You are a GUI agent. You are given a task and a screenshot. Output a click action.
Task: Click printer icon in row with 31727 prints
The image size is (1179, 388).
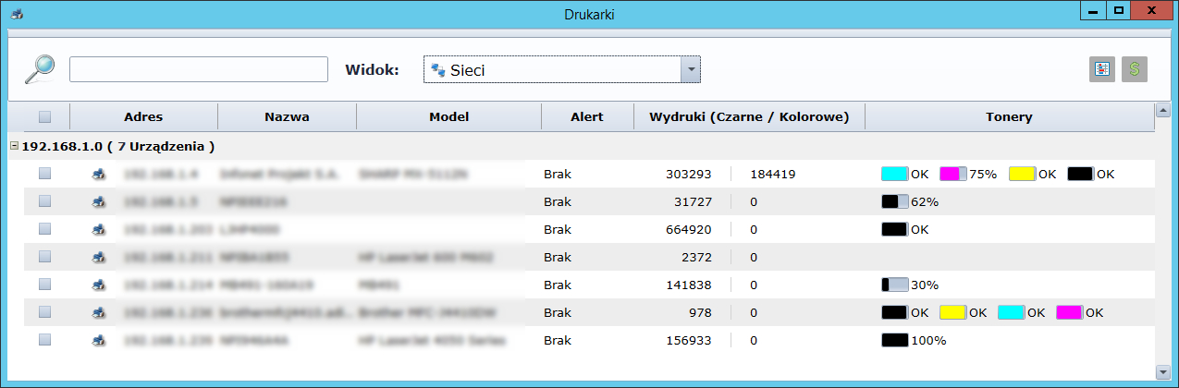click(97, 201)
